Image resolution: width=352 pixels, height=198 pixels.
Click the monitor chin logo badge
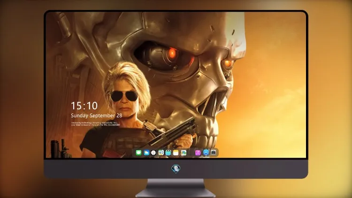pyautogui.click(x=176, y=168)
